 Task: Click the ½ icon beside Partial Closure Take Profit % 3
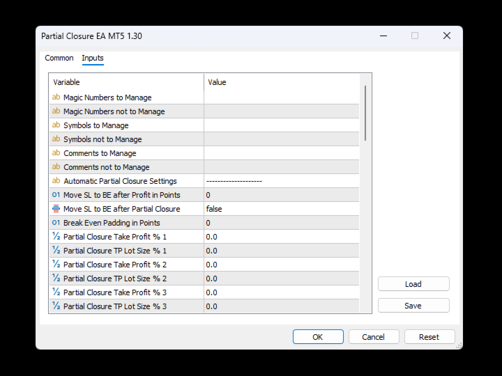(x=56, y=292)
